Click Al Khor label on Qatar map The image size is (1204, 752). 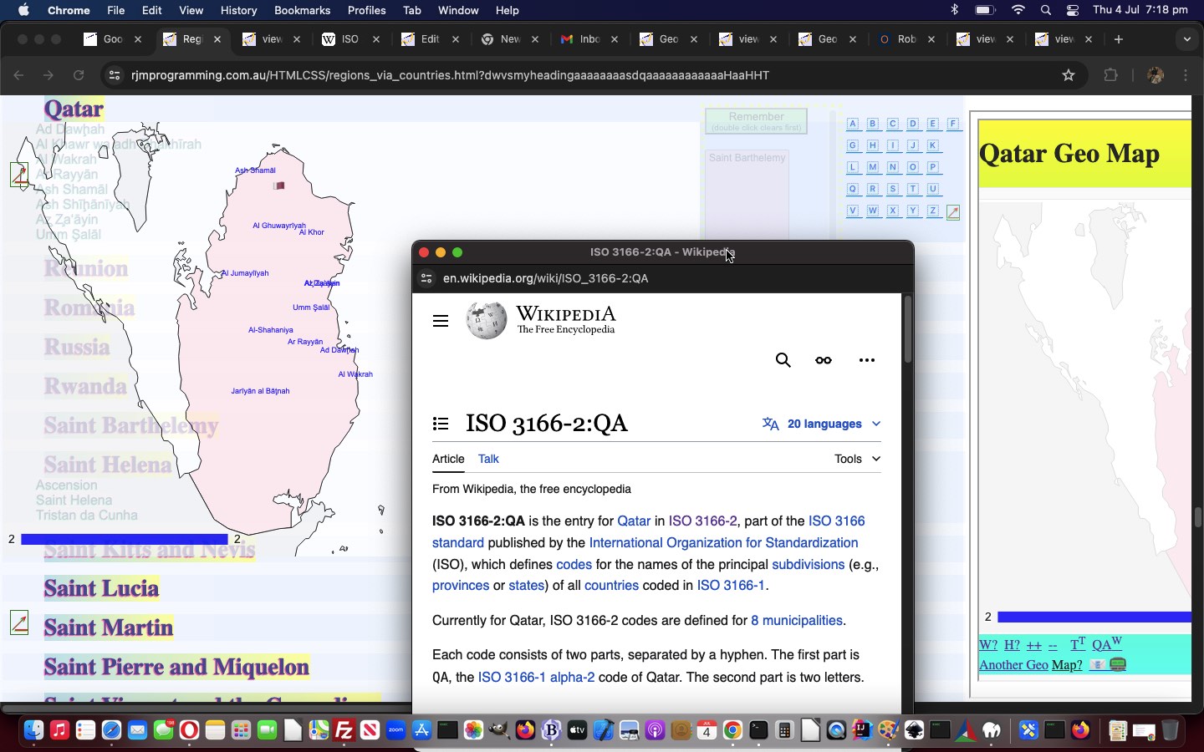coord(312,232)
